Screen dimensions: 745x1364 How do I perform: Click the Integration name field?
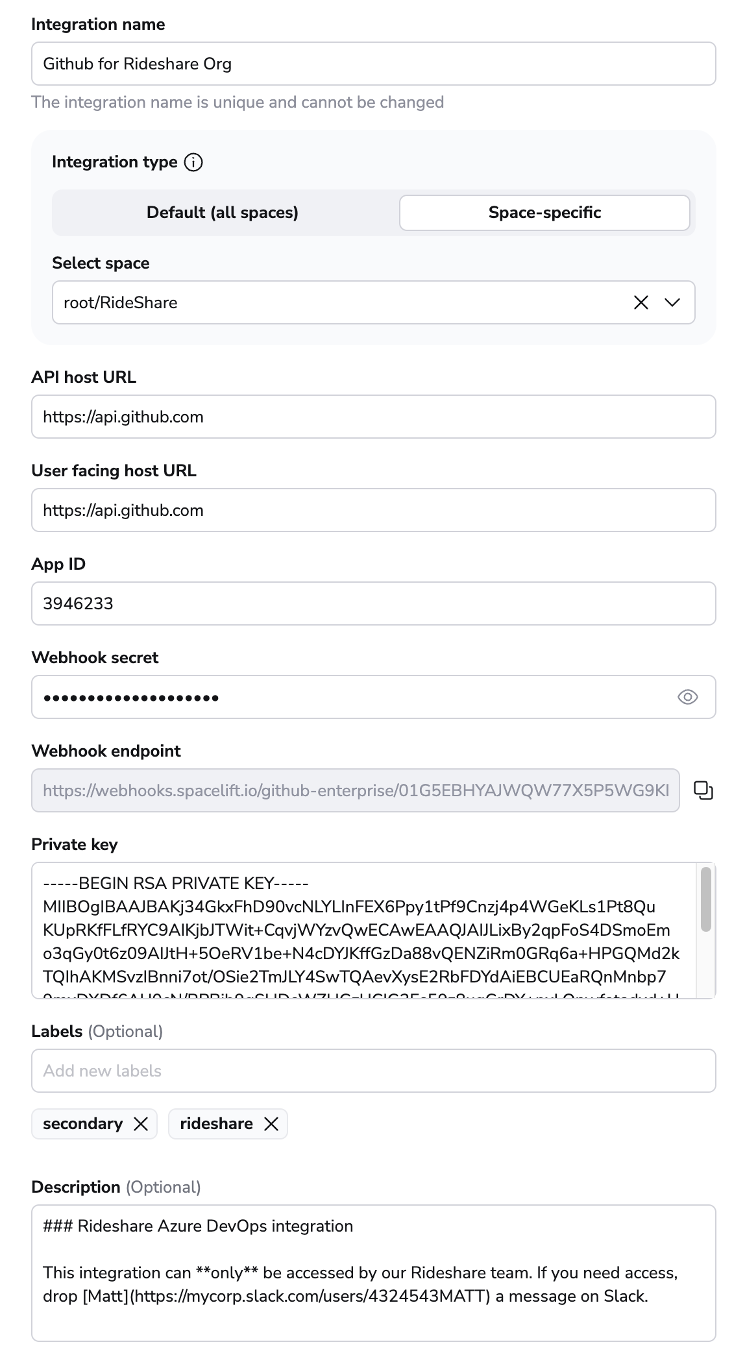(x=373, y=64)
